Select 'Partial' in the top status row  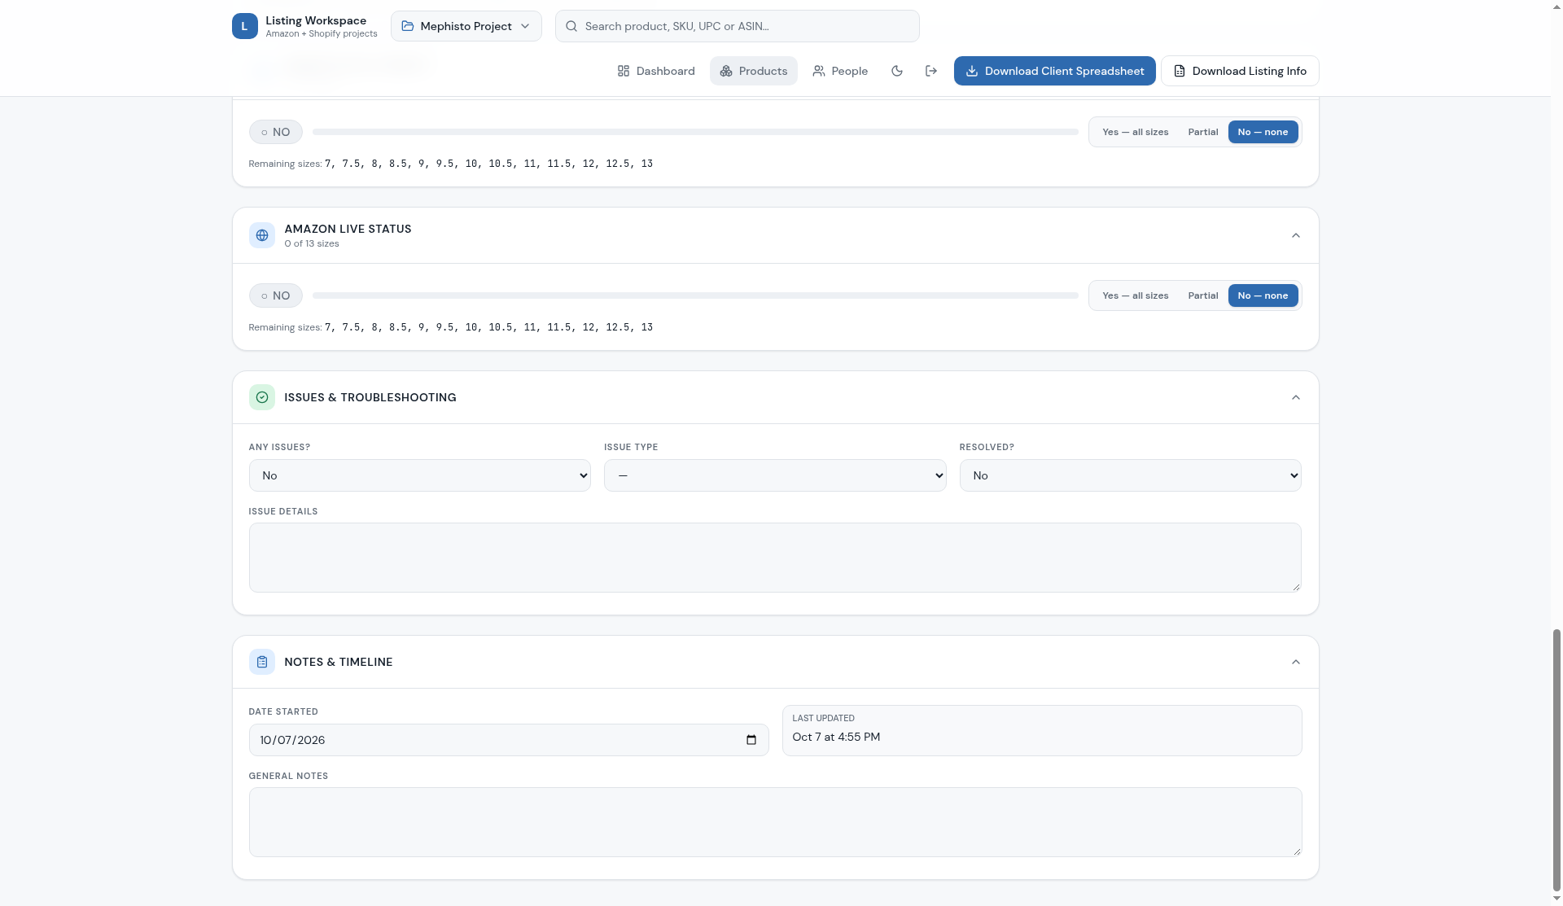[1202, 132]
